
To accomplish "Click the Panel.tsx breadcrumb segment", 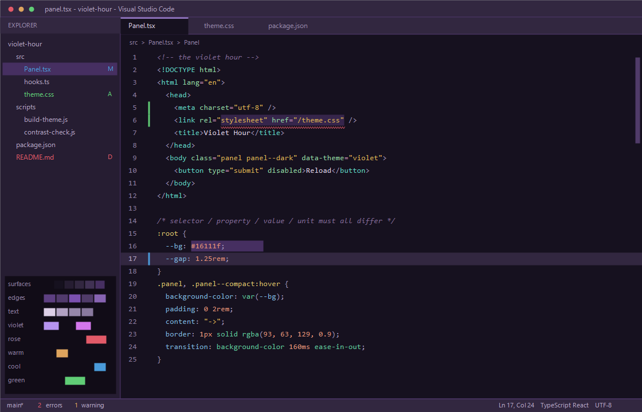I will click(161, 42).
